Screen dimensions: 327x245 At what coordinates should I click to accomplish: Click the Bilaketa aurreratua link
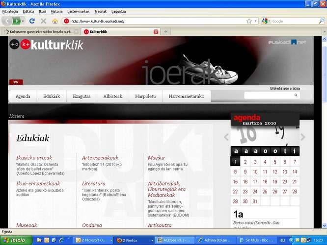pyautogui.click(x=285, y=88)
